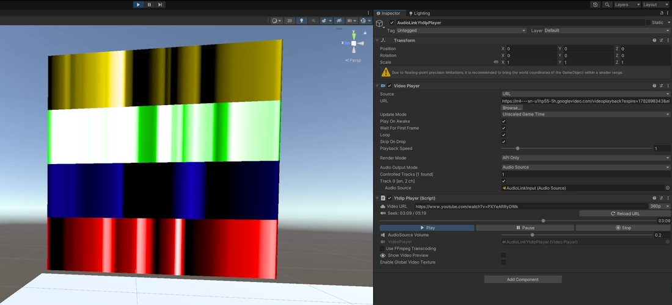This screenshot has width=672, height=305.
Task: Open the Layout dropdown in top bar
Action: point(656,5)
